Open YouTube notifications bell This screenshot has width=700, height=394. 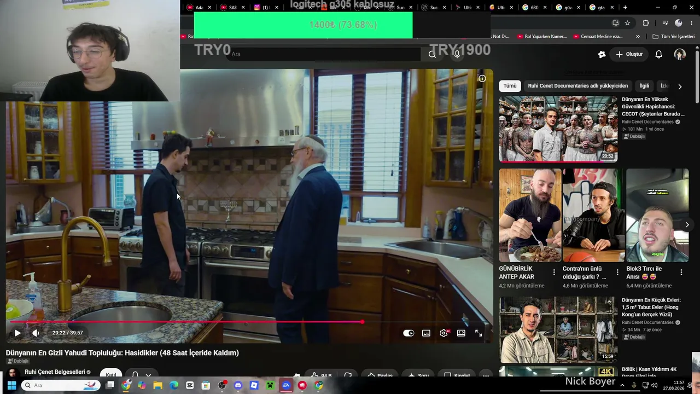click(x=659, y=54)
